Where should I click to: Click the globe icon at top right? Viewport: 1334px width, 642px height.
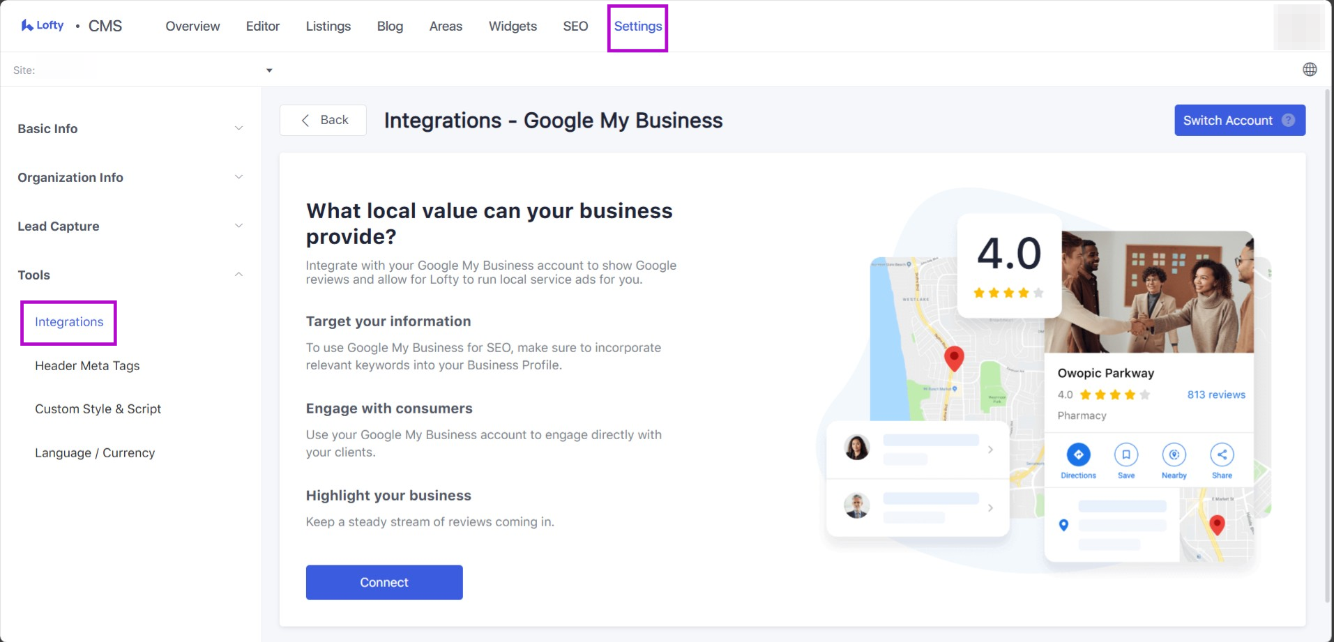[1310, 70]
